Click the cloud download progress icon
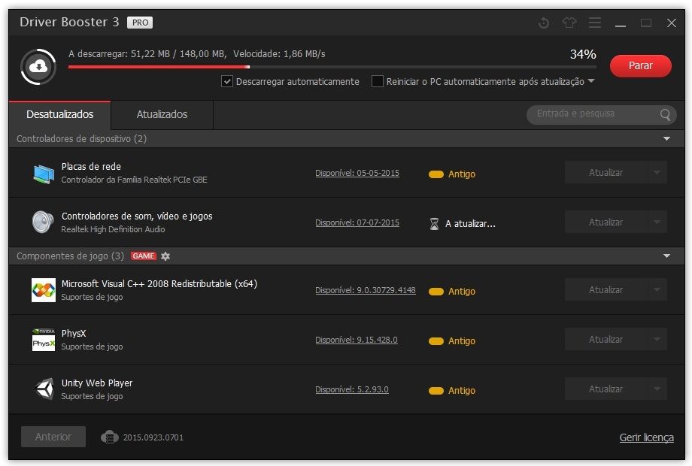692x466 pixels. (x=38, y=68)
